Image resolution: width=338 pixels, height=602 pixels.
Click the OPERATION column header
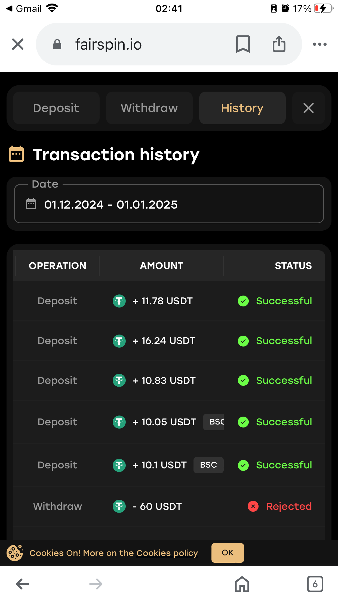point(57,266)
